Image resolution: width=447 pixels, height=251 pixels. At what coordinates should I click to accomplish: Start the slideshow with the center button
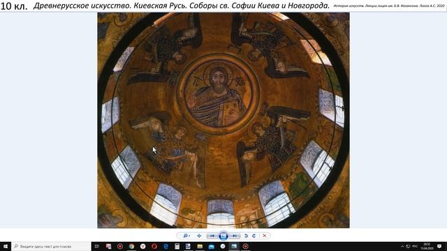click(223, 236)
